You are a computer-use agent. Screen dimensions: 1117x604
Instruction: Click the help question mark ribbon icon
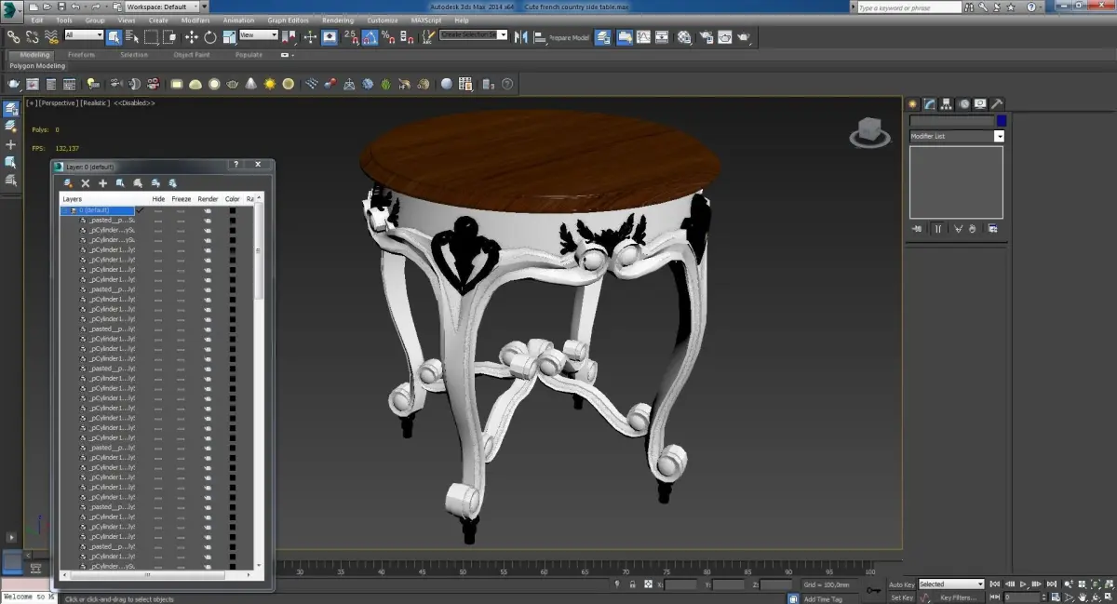[508, 84]
